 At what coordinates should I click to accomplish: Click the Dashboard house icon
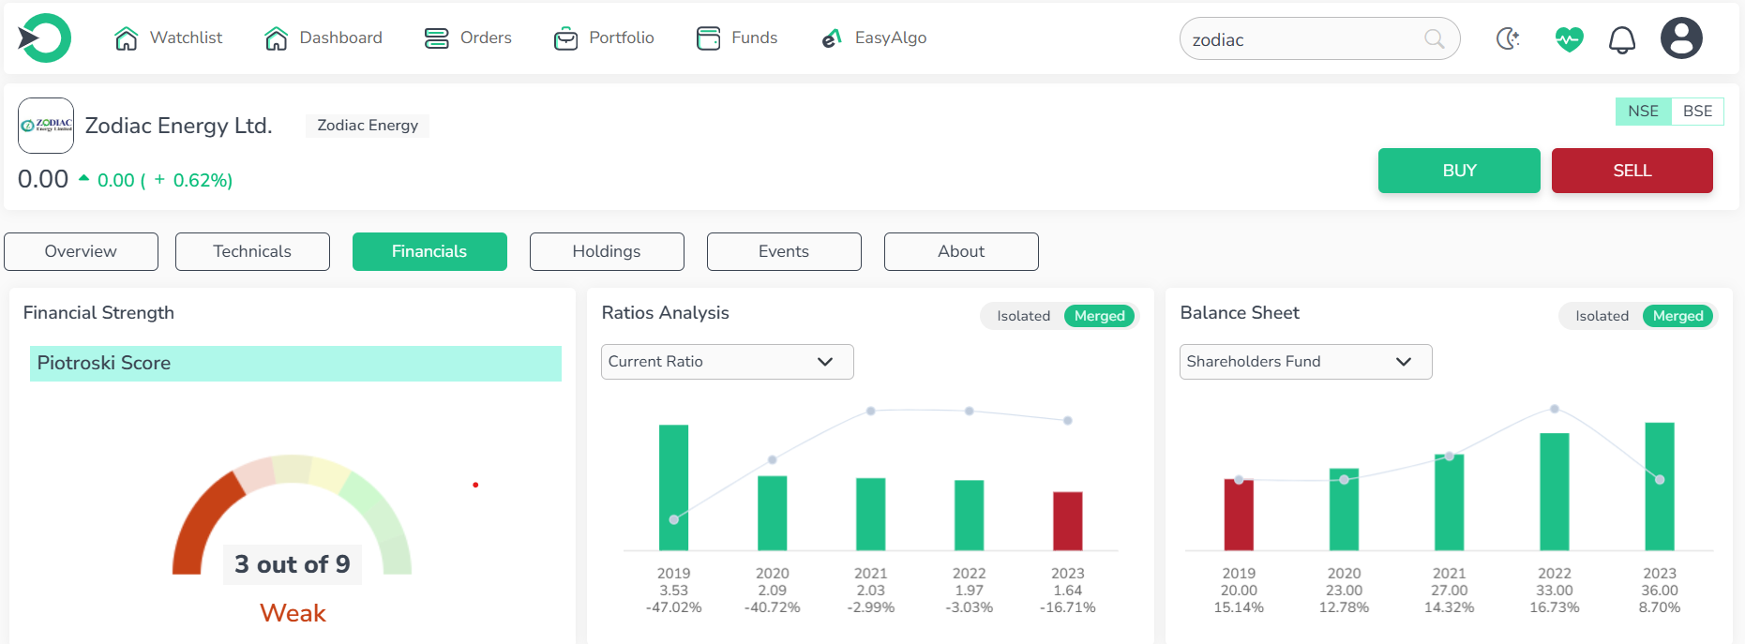click(276, 38)
